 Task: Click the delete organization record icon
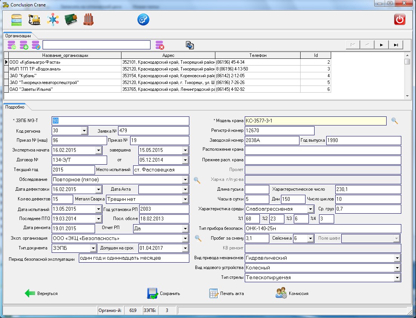coord(160,45)
